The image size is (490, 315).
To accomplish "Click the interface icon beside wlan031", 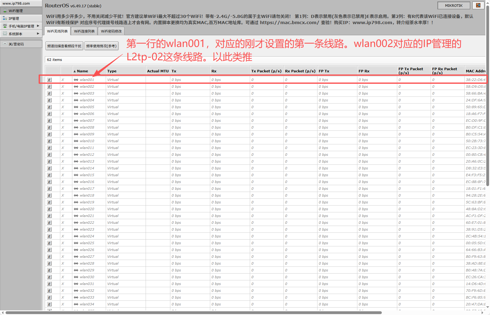I will click(x=76, y=284).
